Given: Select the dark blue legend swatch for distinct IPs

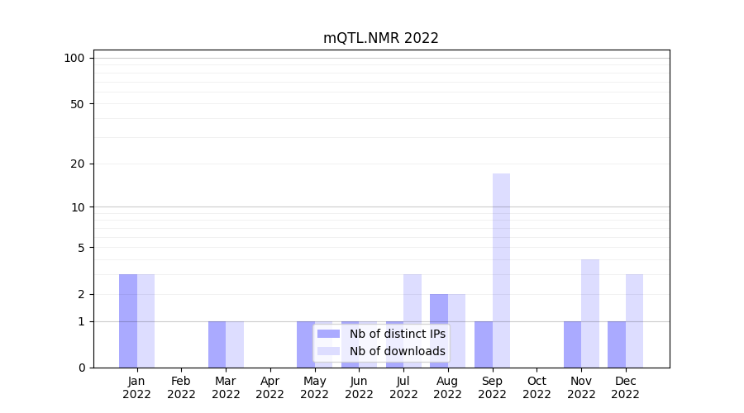Looking at the screenshot, I should pyautogui.click(x=328, y=334).
